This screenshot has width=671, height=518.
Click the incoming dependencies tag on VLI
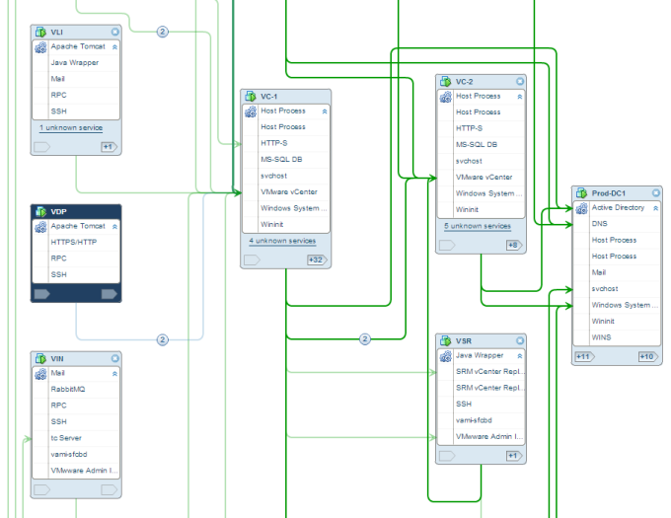(41, 147)
